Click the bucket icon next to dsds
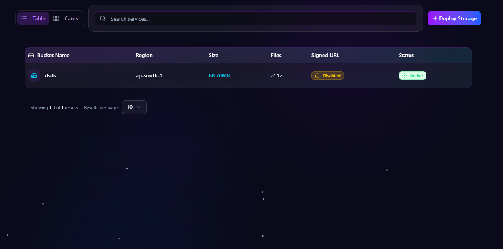 (x=34, y=75)
